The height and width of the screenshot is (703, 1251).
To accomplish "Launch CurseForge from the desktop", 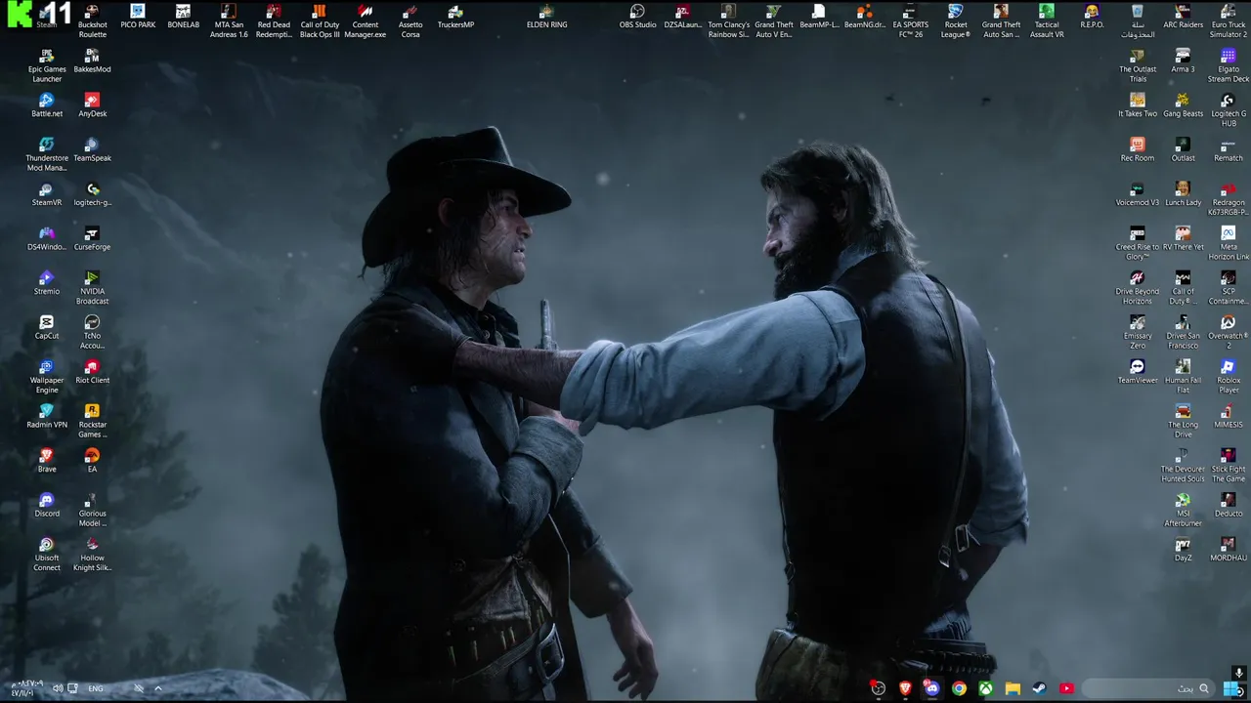I will (x=92, y=239).
